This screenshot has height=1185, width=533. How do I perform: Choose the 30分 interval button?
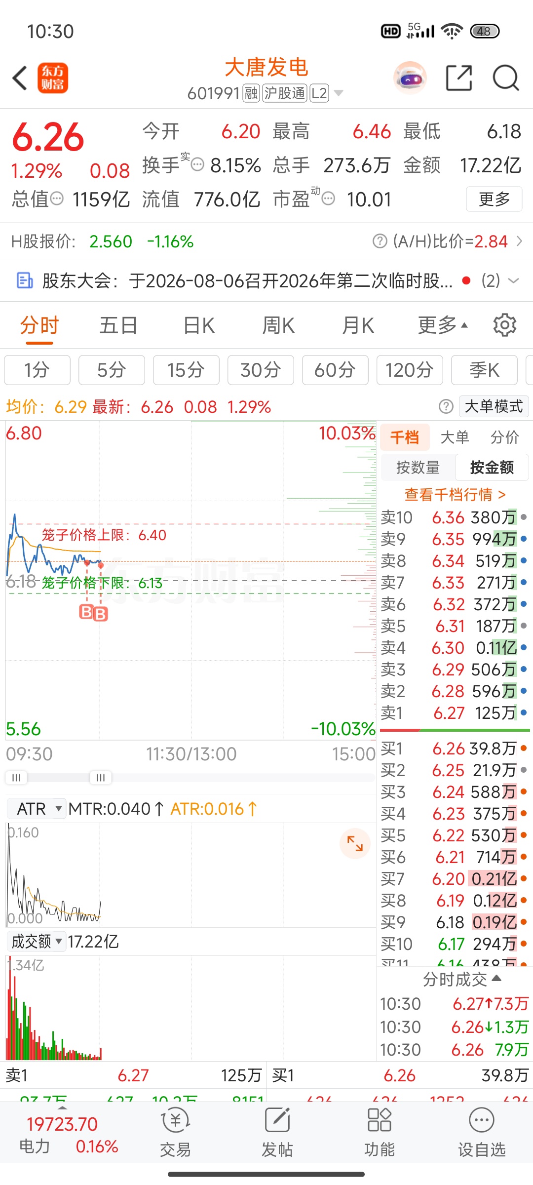click(261, 370)
